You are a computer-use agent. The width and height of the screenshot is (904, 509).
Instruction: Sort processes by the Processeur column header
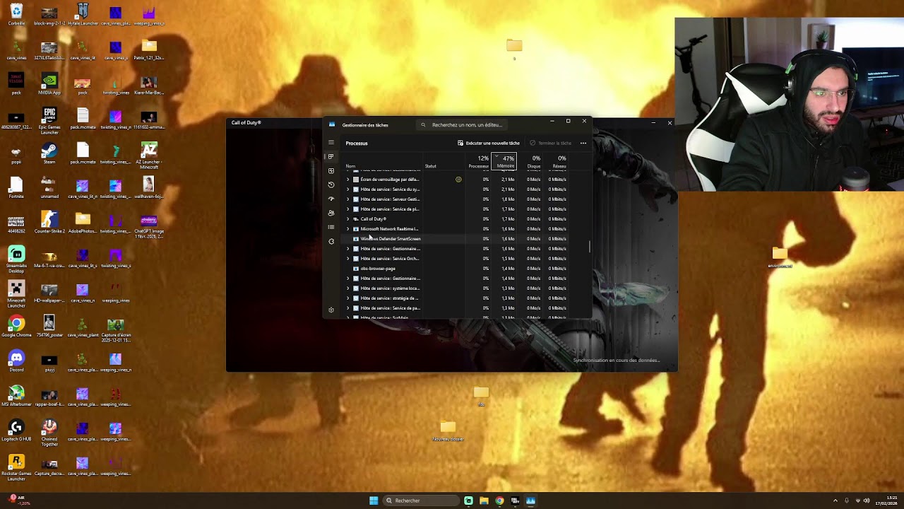coord(479,162)
